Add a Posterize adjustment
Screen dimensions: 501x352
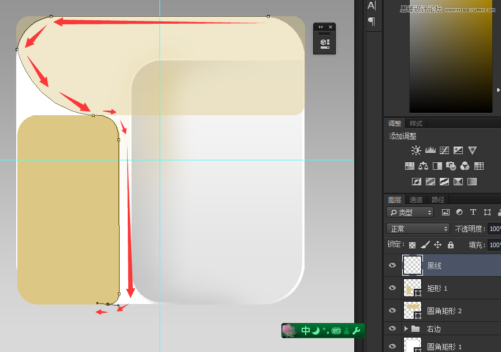tap(431, 181)
